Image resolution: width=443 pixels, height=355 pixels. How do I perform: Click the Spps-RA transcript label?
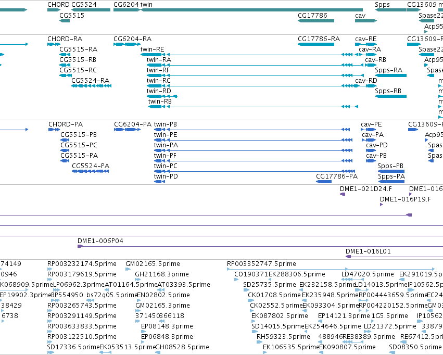click(x=388, y=70)
